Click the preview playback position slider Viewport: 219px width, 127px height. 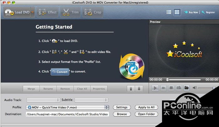pos(184,80)
